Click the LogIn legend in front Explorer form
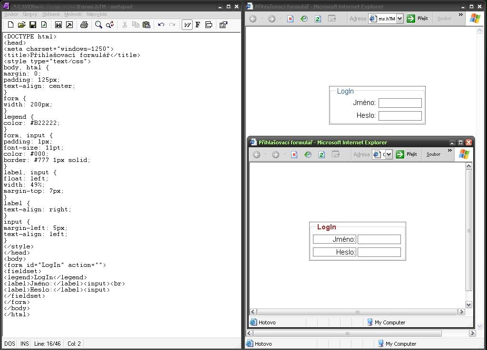The height and width of the screenshot is (350, 487). (326, 227)
